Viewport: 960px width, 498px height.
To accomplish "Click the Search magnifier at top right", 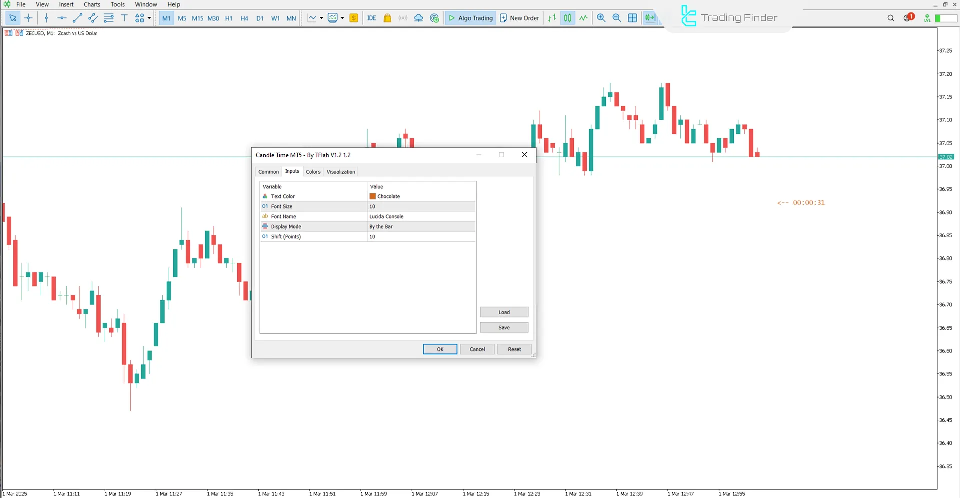I will pyautogui.click(x=891, y=18).
